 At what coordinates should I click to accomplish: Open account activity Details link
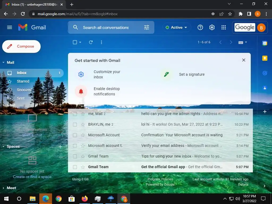243,184
